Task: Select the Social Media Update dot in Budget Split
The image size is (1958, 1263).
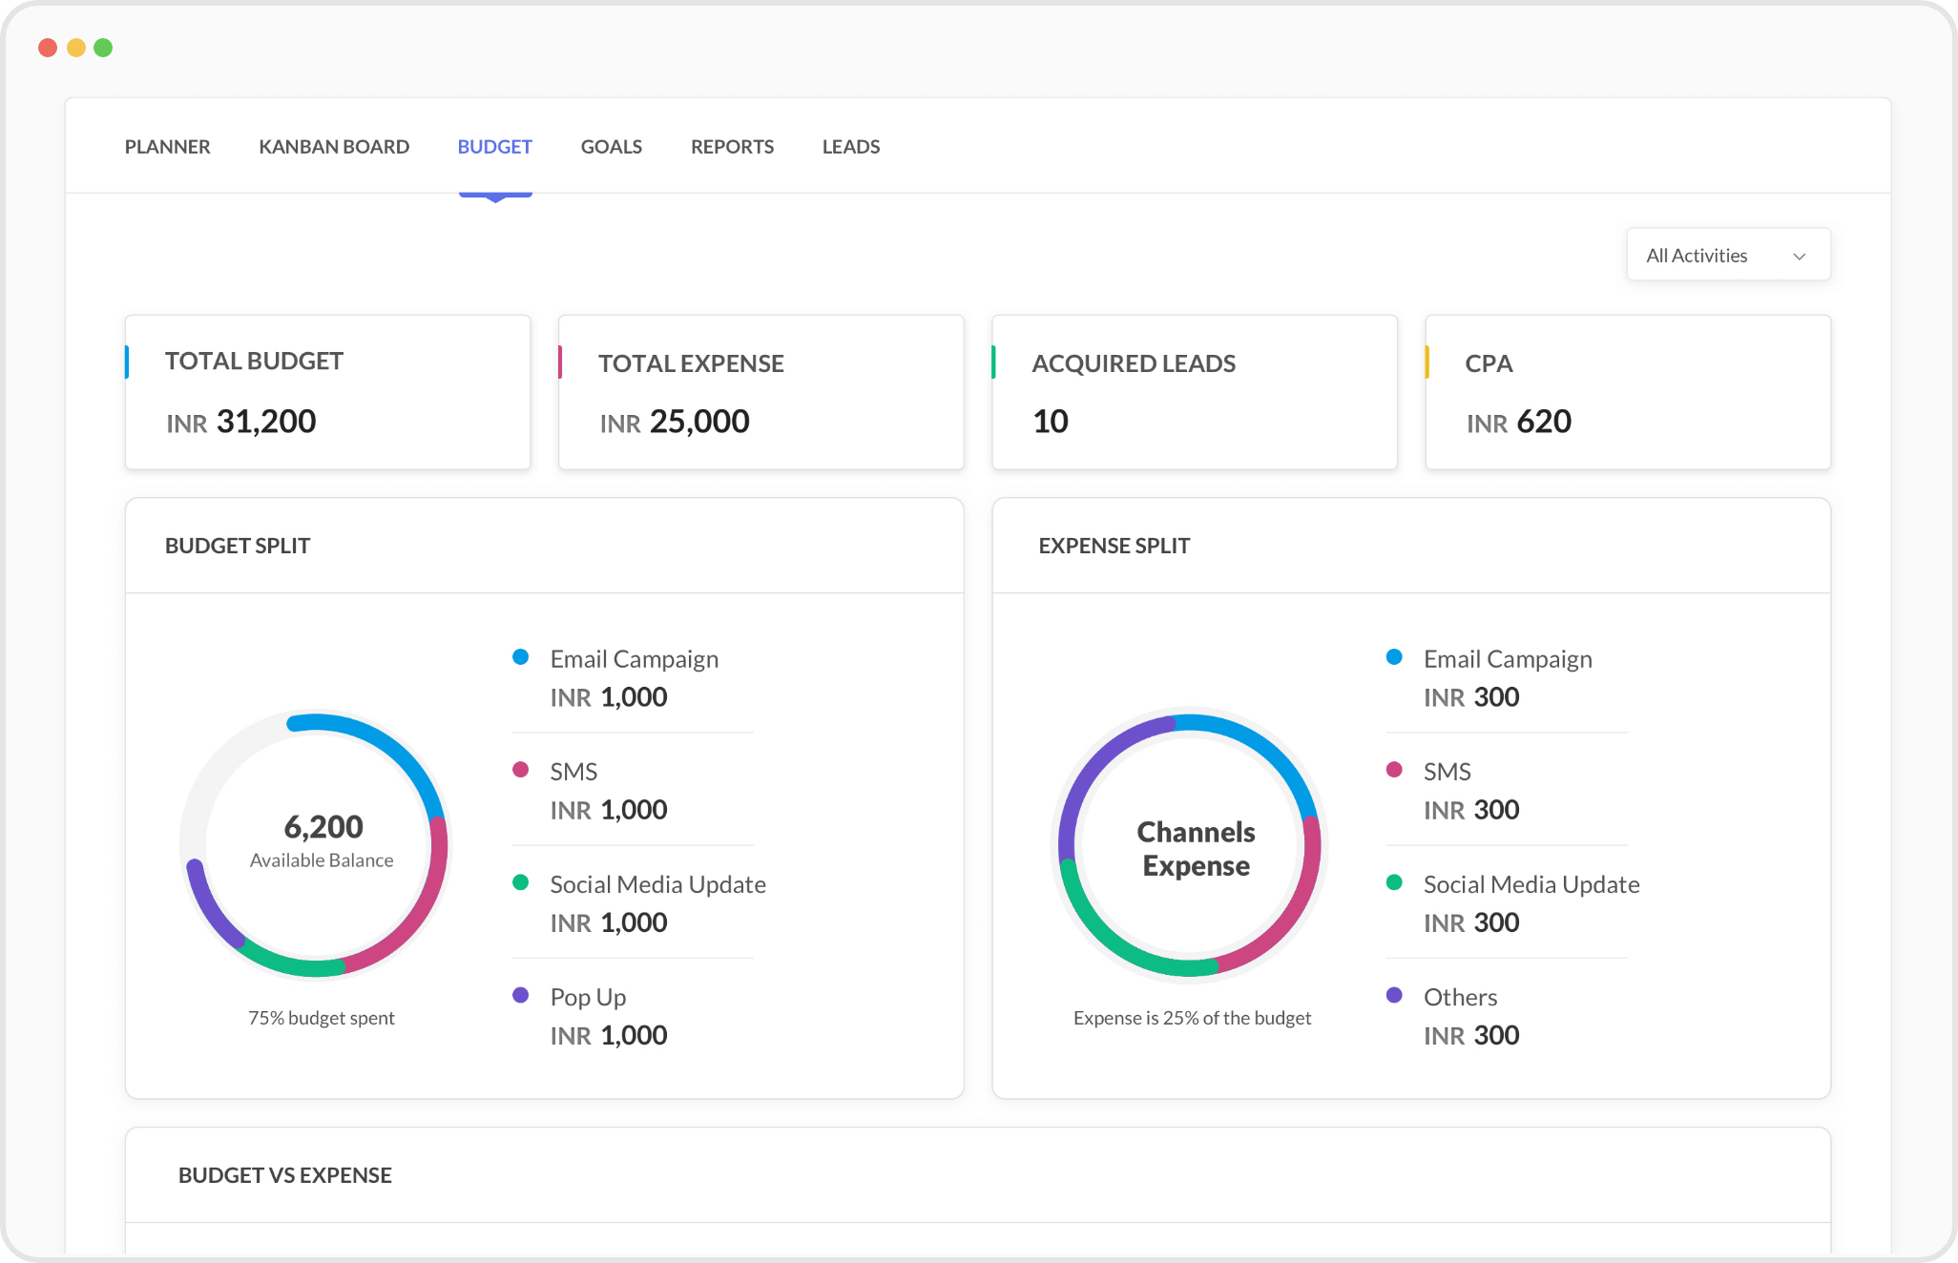Action: coord(521,882)
